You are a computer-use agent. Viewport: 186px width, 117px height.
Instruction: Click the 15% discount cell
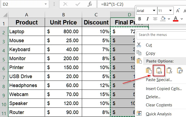[96, 94]
